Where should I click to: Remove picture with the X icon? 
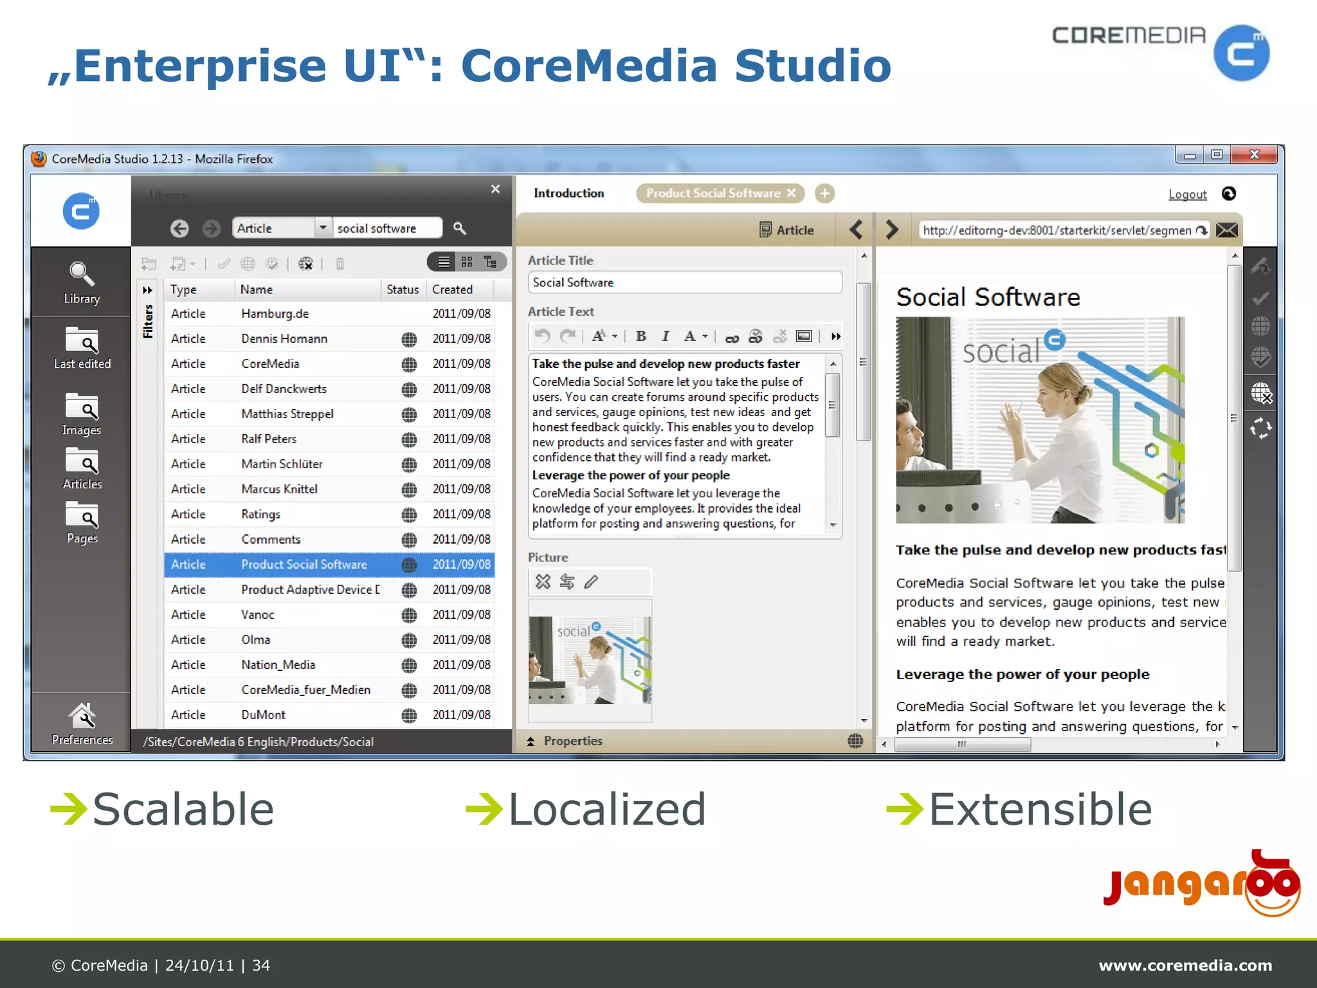(x=543, y=582)
